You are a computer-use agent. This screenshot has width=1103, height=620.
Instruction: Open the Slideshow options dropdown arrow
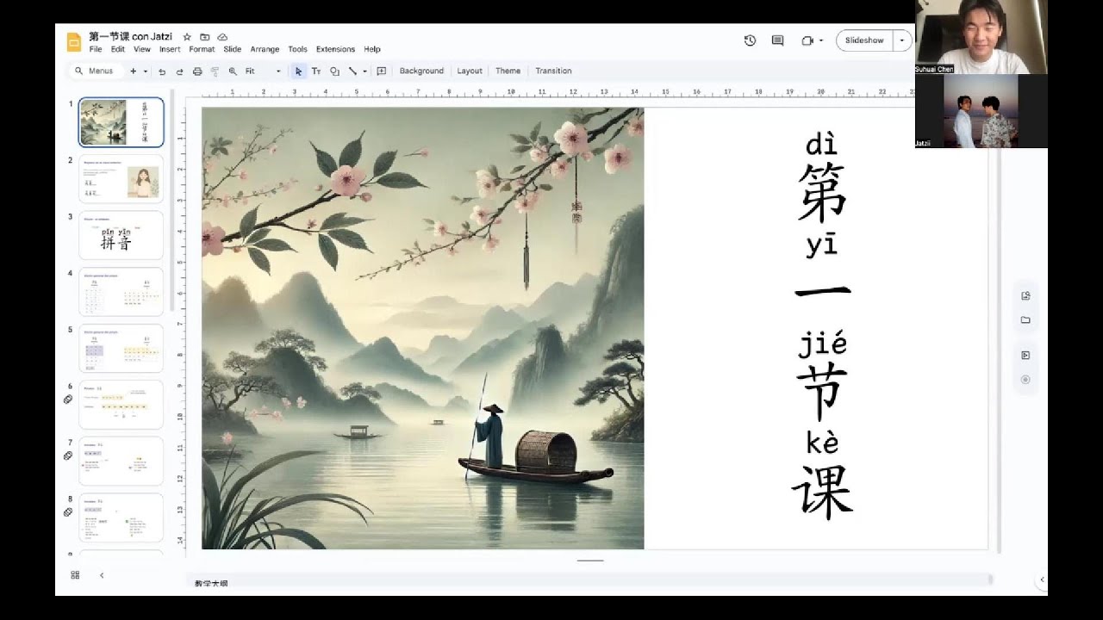pyautogui.click(x=902, y=40)
